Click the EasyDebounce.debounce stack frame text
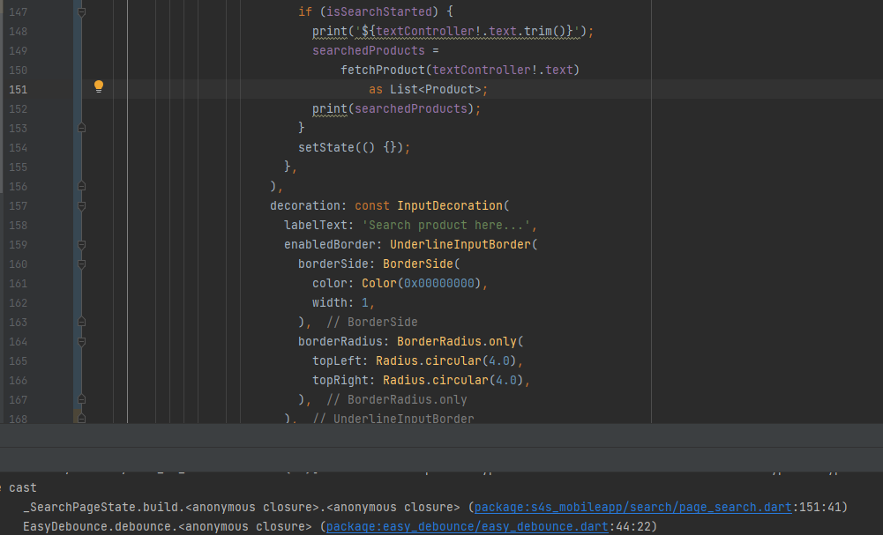 point(167,526)
